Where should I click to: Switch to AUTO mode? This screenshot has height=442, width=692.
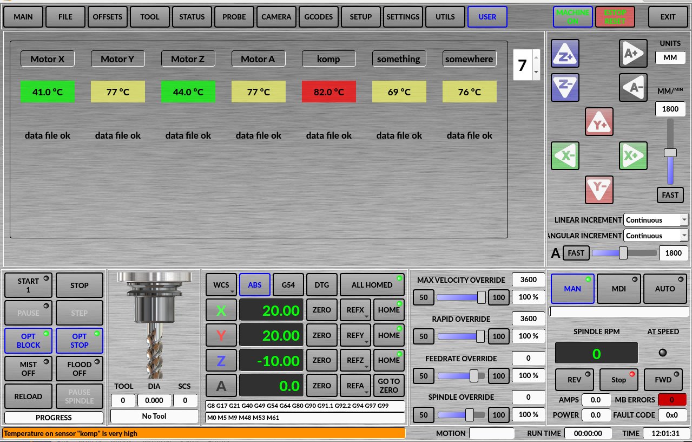(x=665, y=289)
